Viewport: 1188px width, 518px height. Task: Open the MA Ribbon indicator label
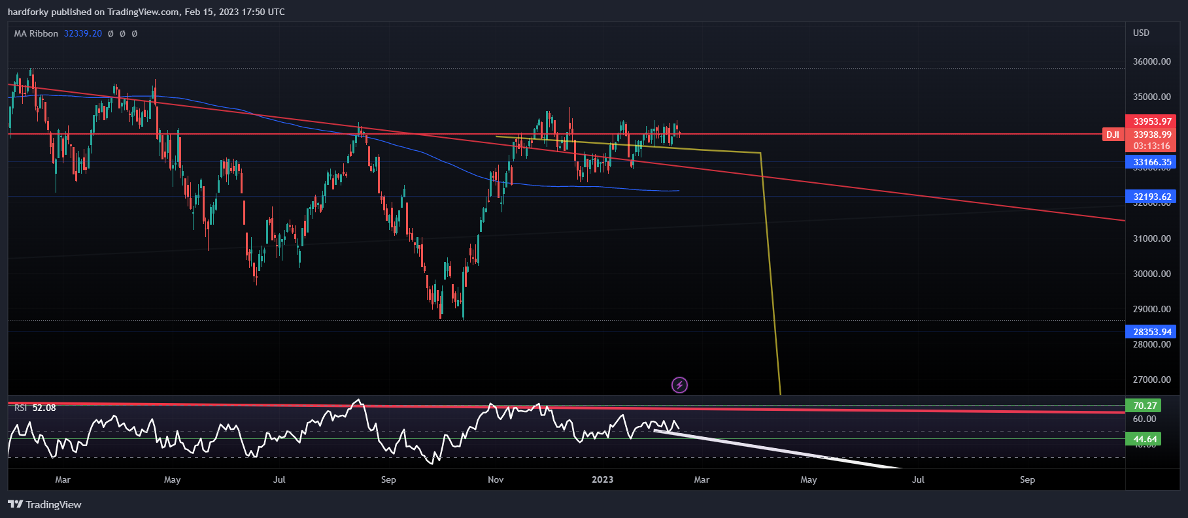[36, 33]
